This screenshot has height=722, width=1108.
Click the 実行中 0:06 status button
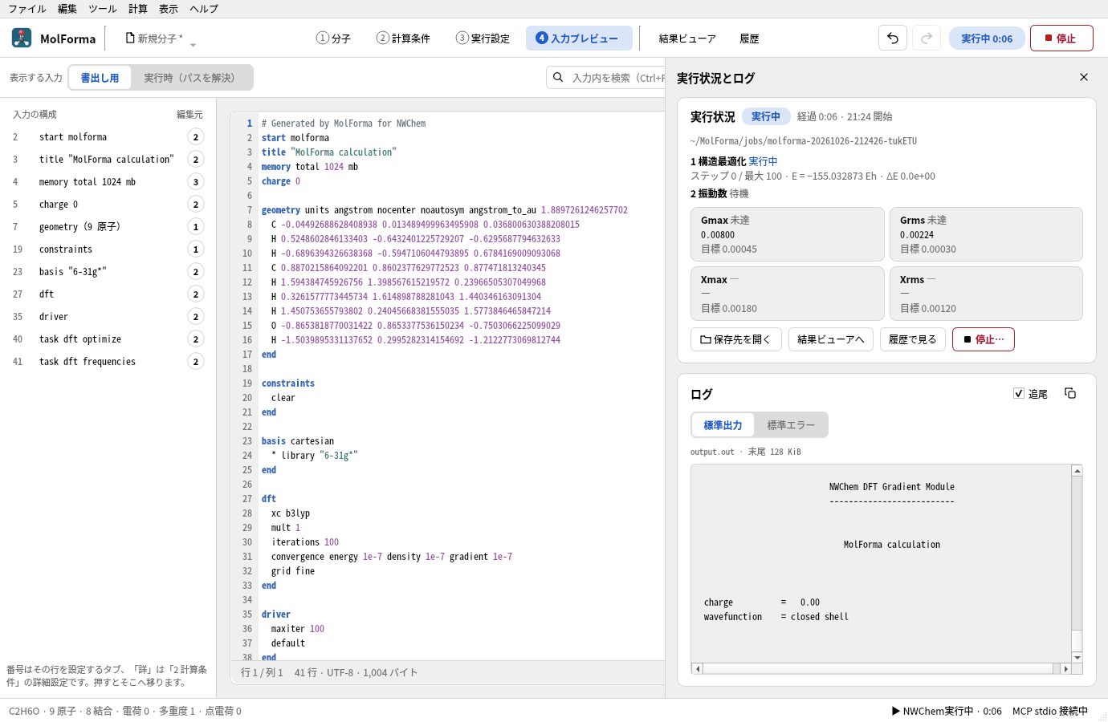(987, 39)
